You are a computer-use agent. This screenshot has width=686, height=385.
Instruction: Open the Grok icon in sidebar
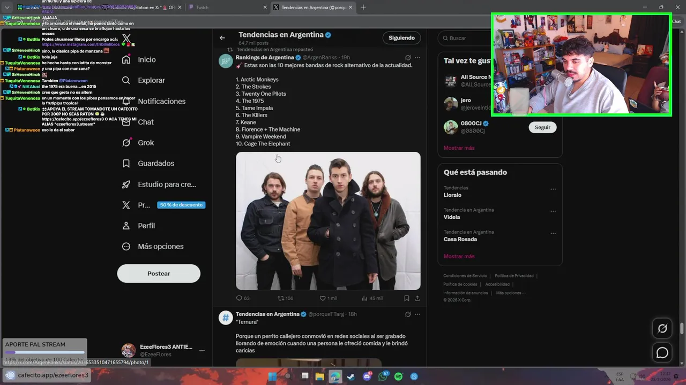(x=126, y=143)
